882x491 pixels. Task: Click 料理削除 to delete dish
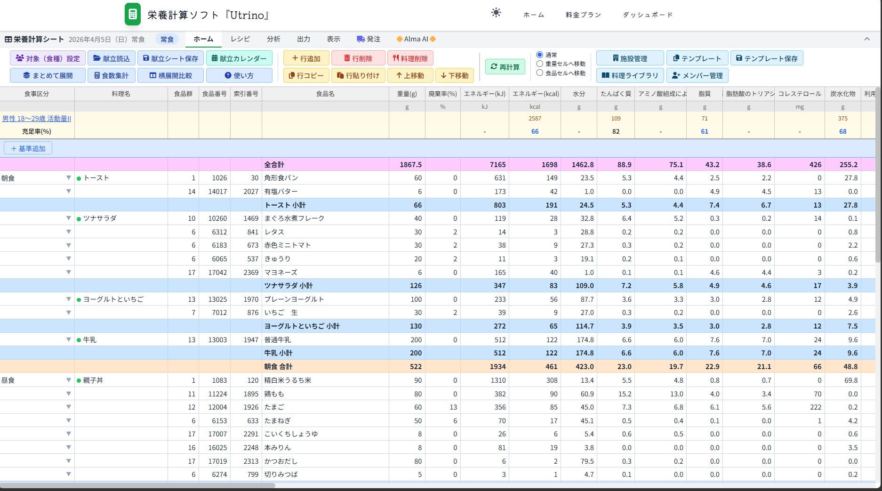click(x=410, y=58)
